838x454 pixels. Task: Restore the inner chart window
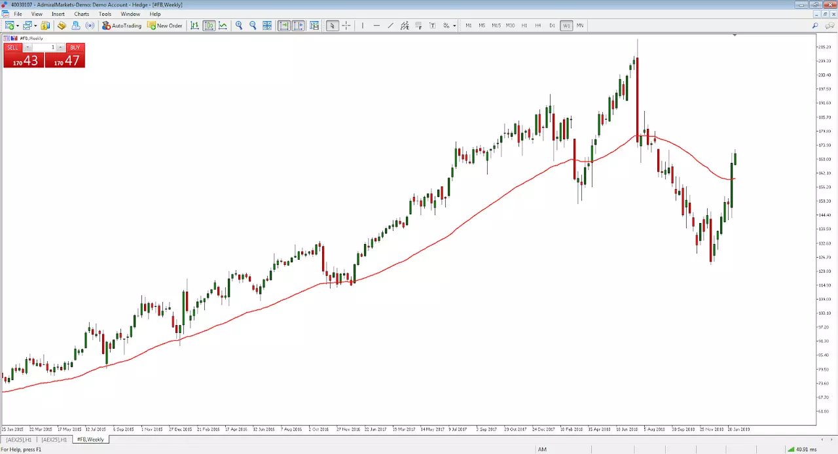pyautogui.click(x=825, y=14)
